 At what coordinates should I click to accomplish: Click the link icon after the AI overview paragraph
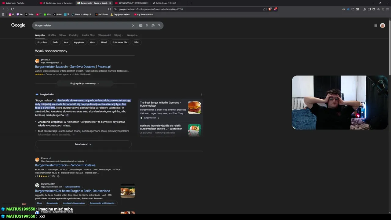click(x=67, y=115)
